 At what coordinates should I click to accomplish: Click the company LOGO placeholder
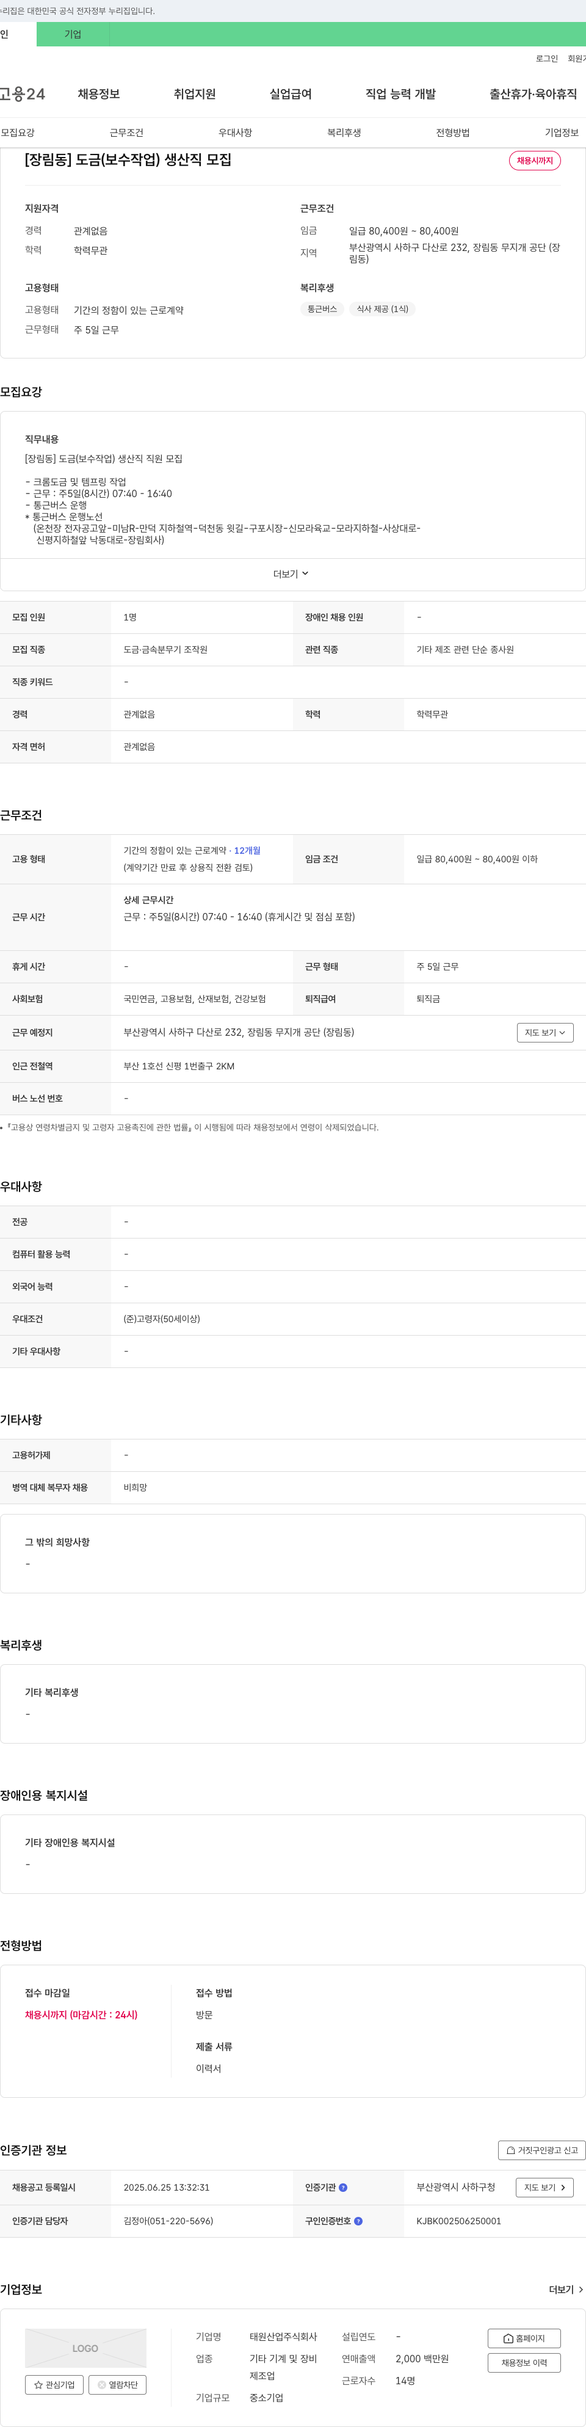[x=85, y=2348]
